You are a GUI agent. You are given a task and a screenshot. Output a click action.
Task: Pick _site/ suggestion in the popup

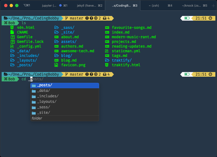(65, 113)
